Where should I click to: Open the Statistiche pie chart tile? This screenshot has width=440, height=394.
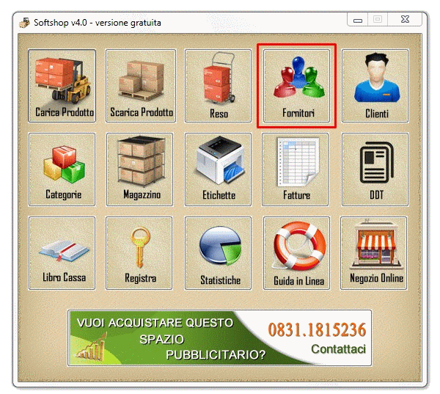point(218,253)
